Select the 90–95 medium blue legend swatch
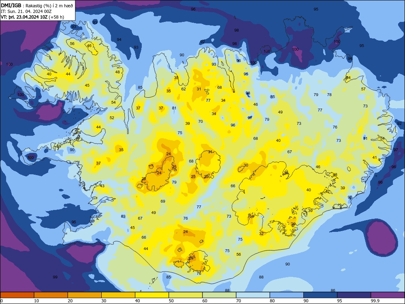The image size is (405, 304). [x=320, y=295]
